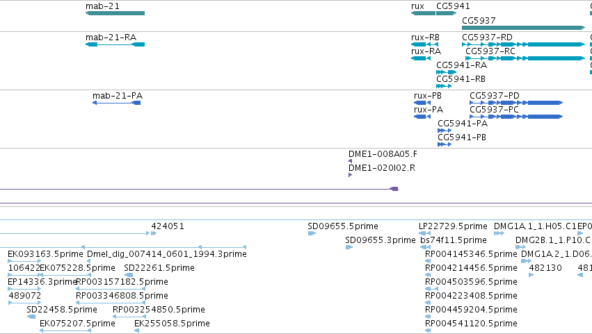Click the rux gene label

417,6
